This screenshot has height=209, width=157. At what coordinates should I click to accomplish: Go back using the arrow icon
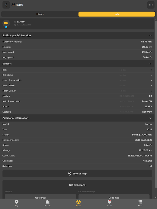[x=6, y=5]
